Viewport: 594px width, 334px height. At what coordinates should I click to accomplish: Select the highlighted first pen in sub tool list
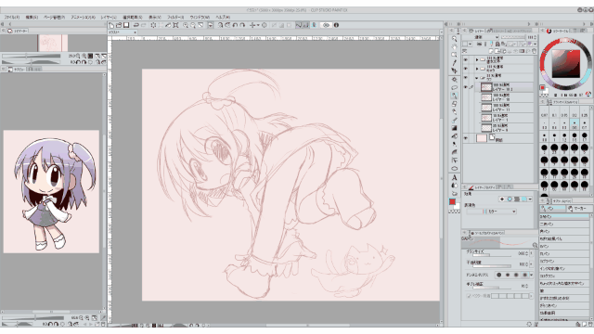[x=564, y=216]
